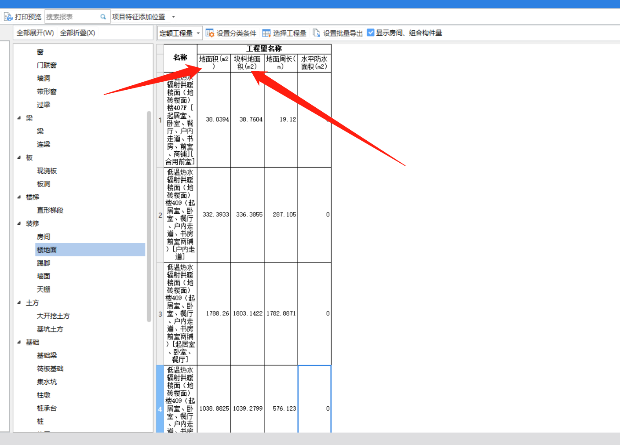620x445 pixels.
Task: Click 选择工程量 button text
Action: point(289,33)
